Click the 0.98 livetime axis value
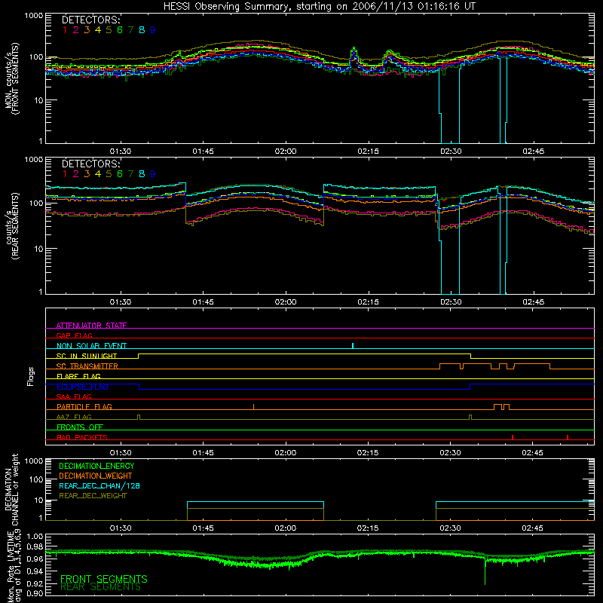This screenshot has width=603, height=603. (x=35, y=547)
